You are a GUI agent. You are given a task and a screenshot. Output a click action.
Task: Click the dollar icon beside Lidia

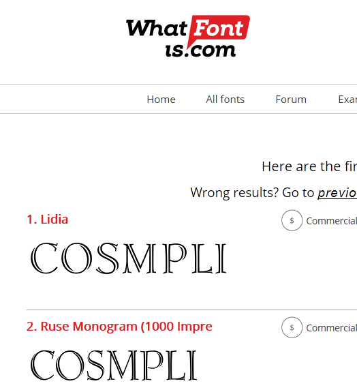(292, 220)
